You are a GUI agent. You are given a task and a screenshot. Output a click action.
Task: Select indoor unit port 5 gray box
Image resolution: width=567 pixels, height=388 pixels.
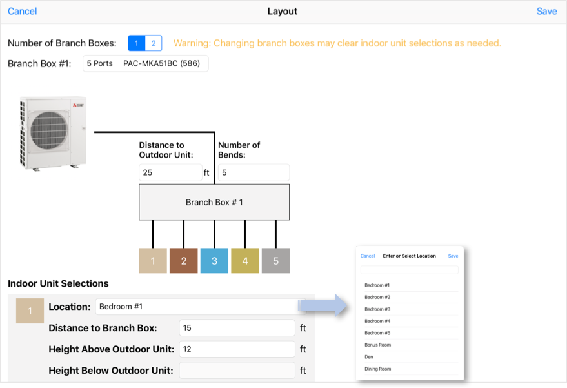275,261
